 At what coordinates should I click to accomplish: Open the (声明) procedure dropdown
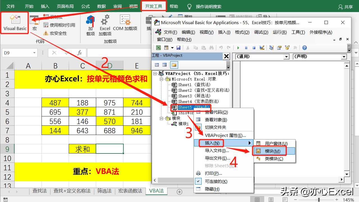pyautogui.click(x=344, y=57)
